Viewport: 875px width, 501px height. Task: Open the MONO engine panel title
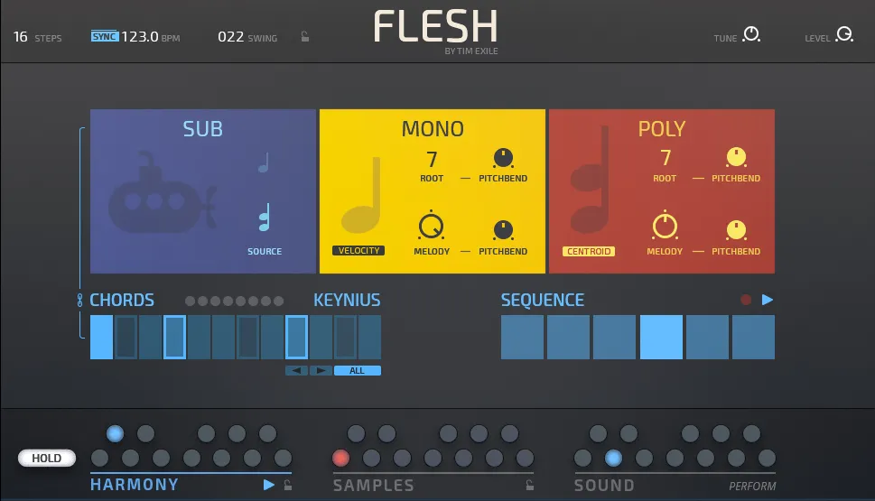pyautogui.click(x=433, y=129)
